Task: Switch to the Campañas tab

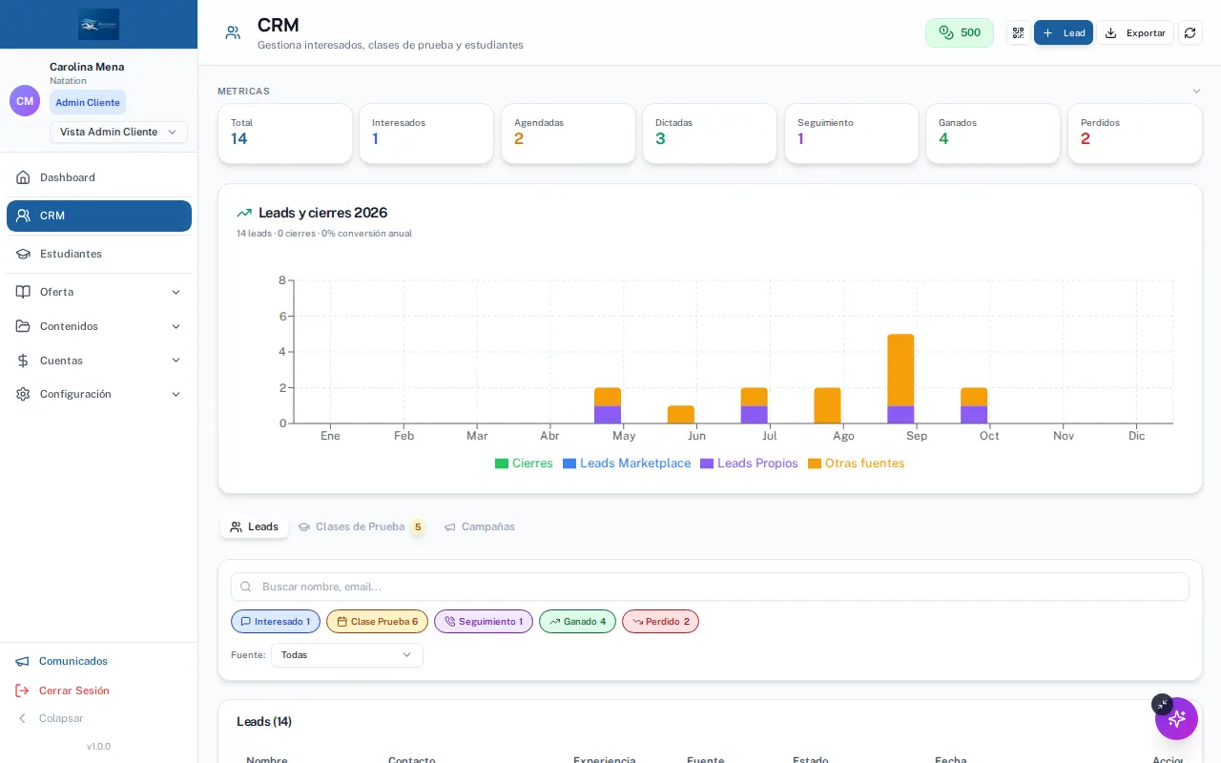Action: pos(480,526)
